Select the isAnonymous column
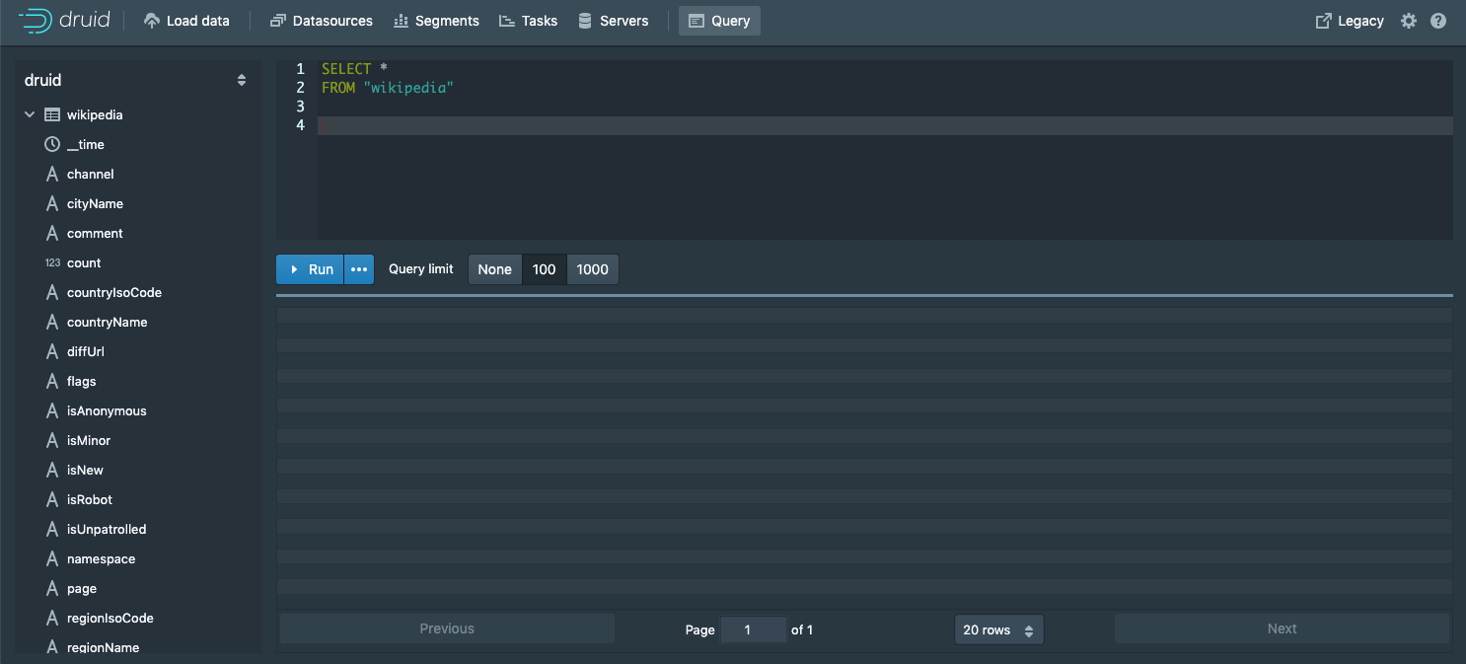The height and width of the screenshot is (664, 1466). click(x=107, y=411)
